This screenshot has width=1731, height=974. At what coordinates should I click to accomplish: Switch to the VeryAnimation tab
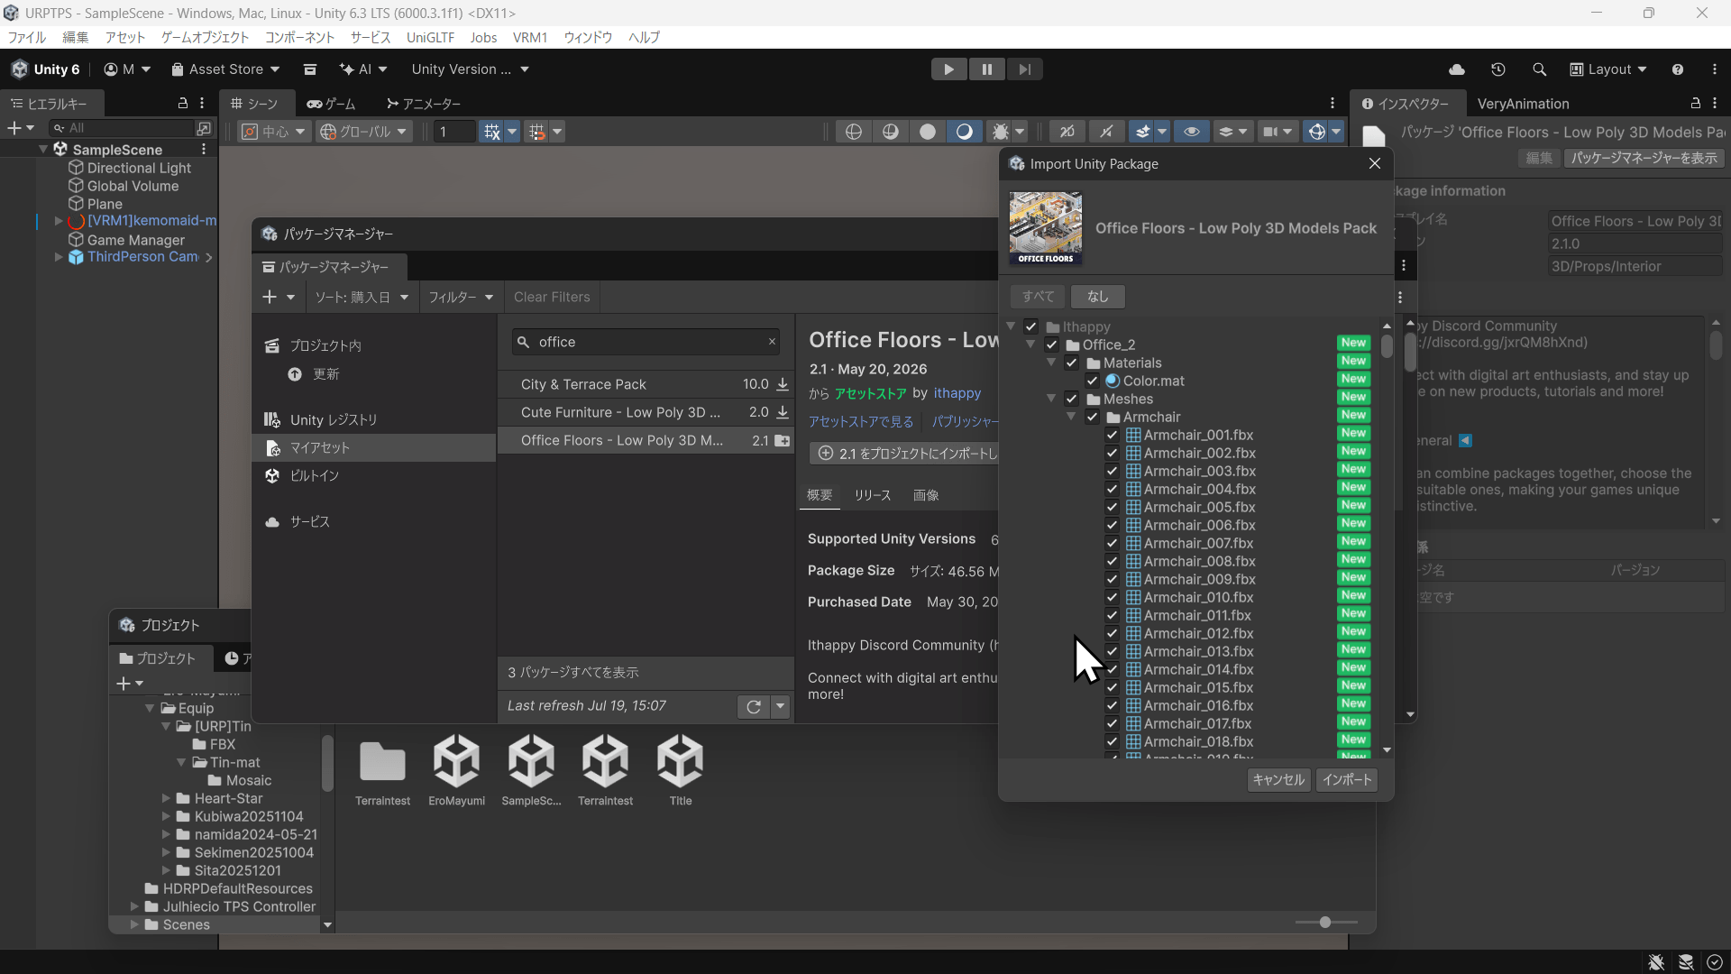coord(1523,104)
